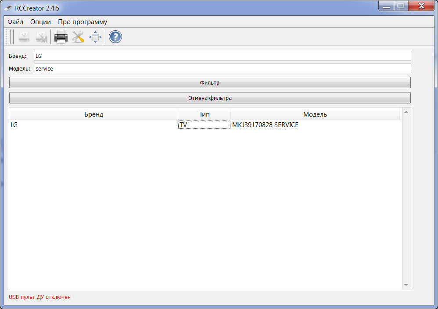Click the USB upload with M icon
438x309 pixels.
41,37
